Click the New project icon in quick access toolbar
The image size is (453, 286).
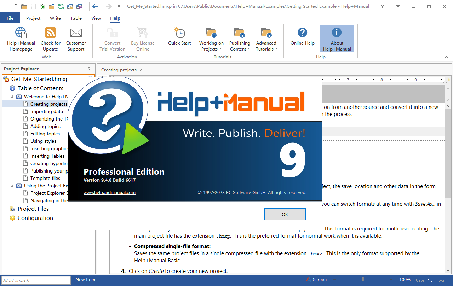pyautogui.click(x=15, y=6)
